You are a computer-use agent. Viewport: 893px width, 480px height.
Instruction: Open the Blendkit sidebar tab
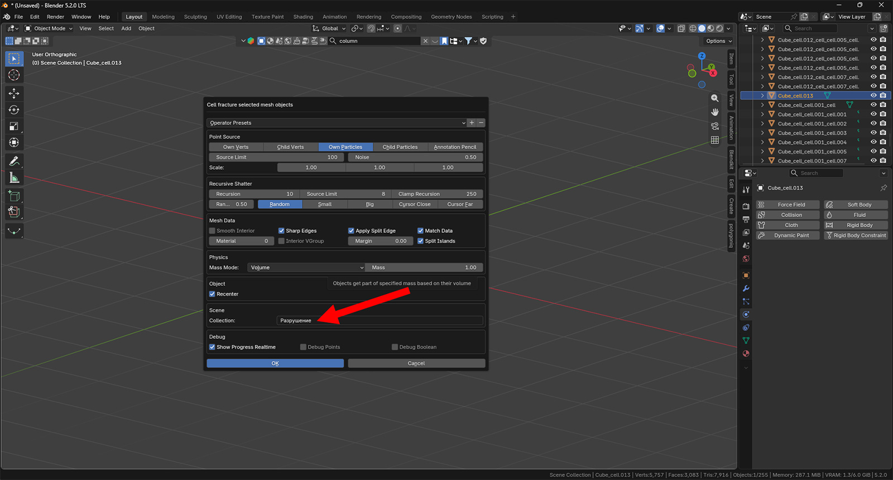click(731, 159)
